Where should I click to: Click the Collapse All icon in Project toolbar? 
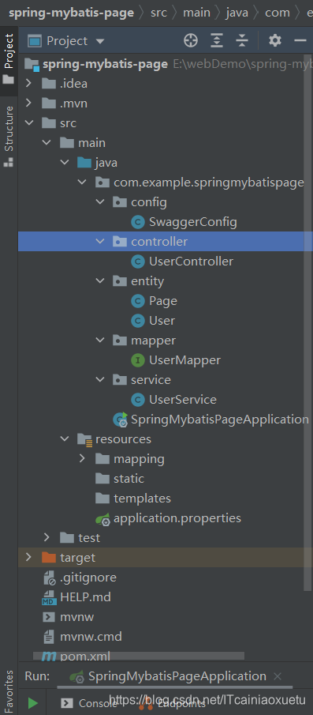[x=242, y=41]
